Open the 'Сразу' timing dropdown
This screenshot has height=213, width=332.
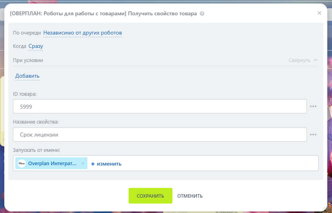(36, 46)
